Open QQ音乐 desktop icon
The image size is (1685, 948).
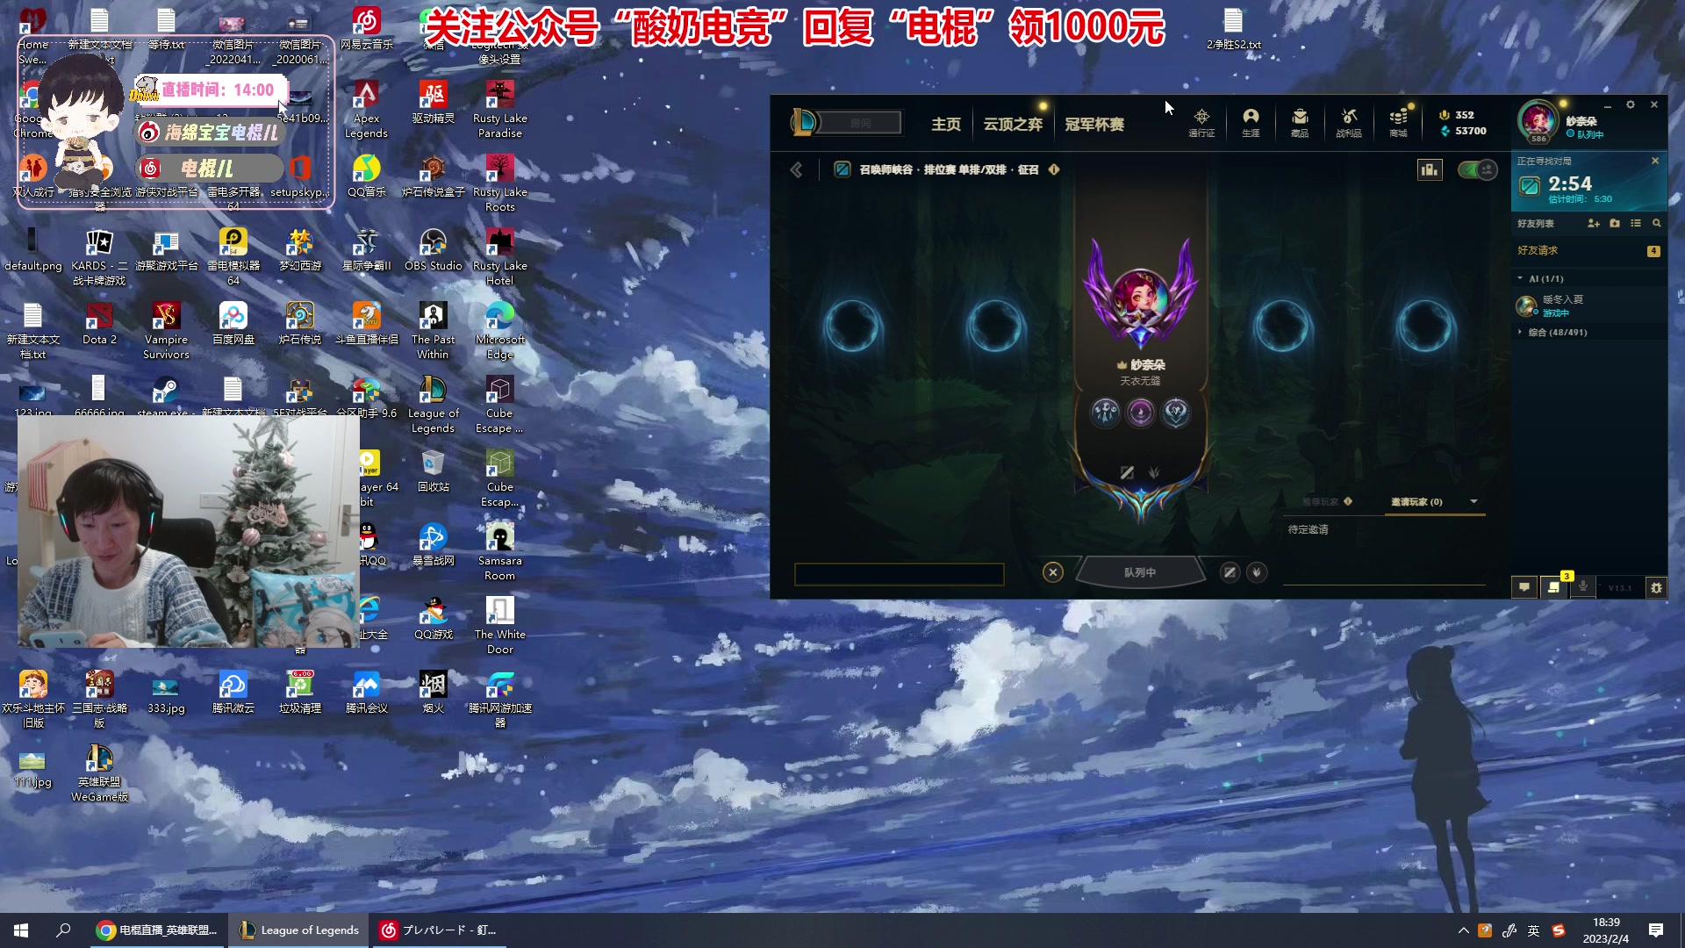pyautogui.click(x=366, y=176)
